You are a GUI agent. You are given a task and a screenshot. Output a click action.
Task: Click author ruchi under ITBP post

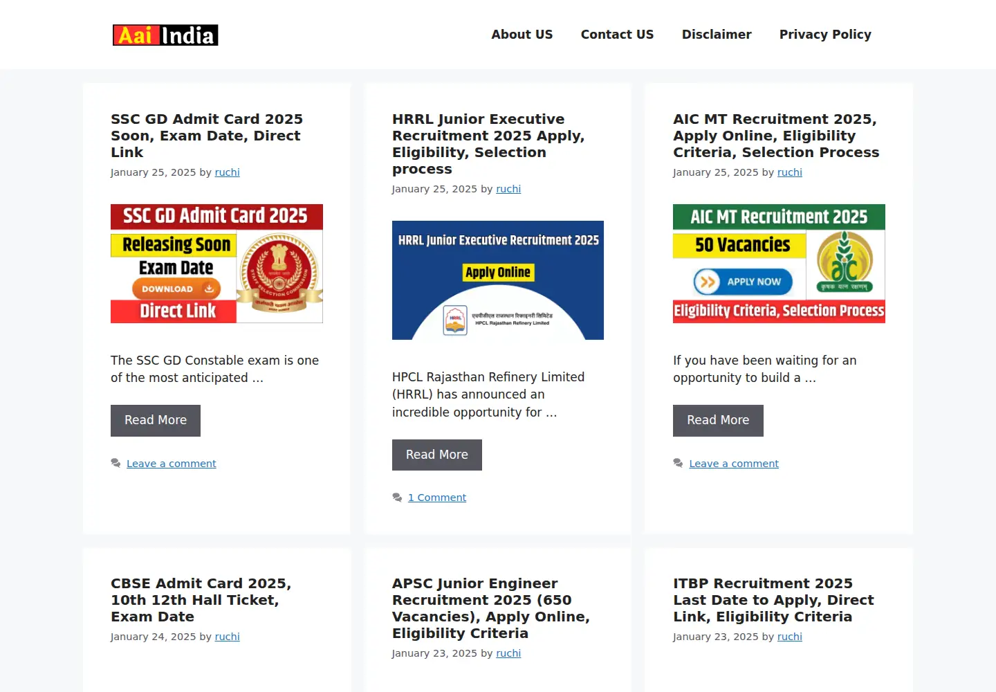(x=790, y=637)
